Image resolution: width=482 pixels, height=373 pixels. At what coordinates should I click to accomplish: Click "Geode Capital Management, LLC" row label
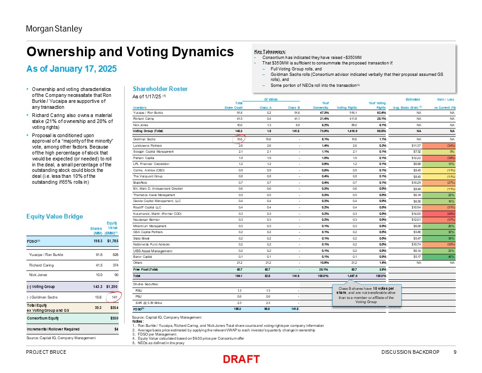pos(157,201)
